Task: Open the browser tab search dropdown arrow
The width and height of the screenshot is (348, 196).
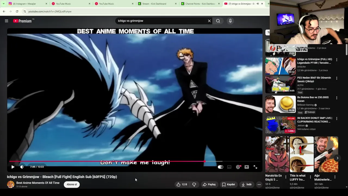Action: pyautogui.click(x=3, y=4)
